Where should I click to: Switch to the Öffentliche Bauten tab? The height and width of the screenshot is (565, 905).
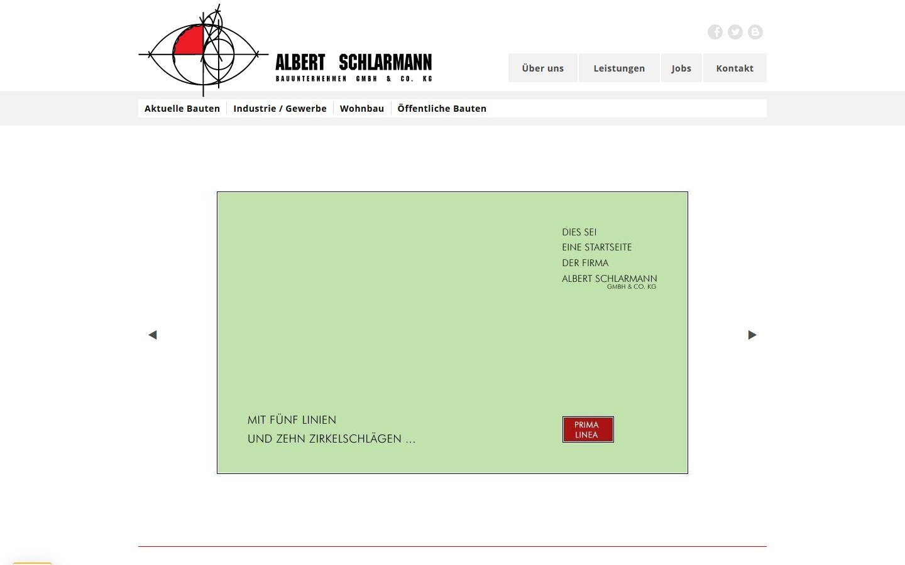pos(442,108)
